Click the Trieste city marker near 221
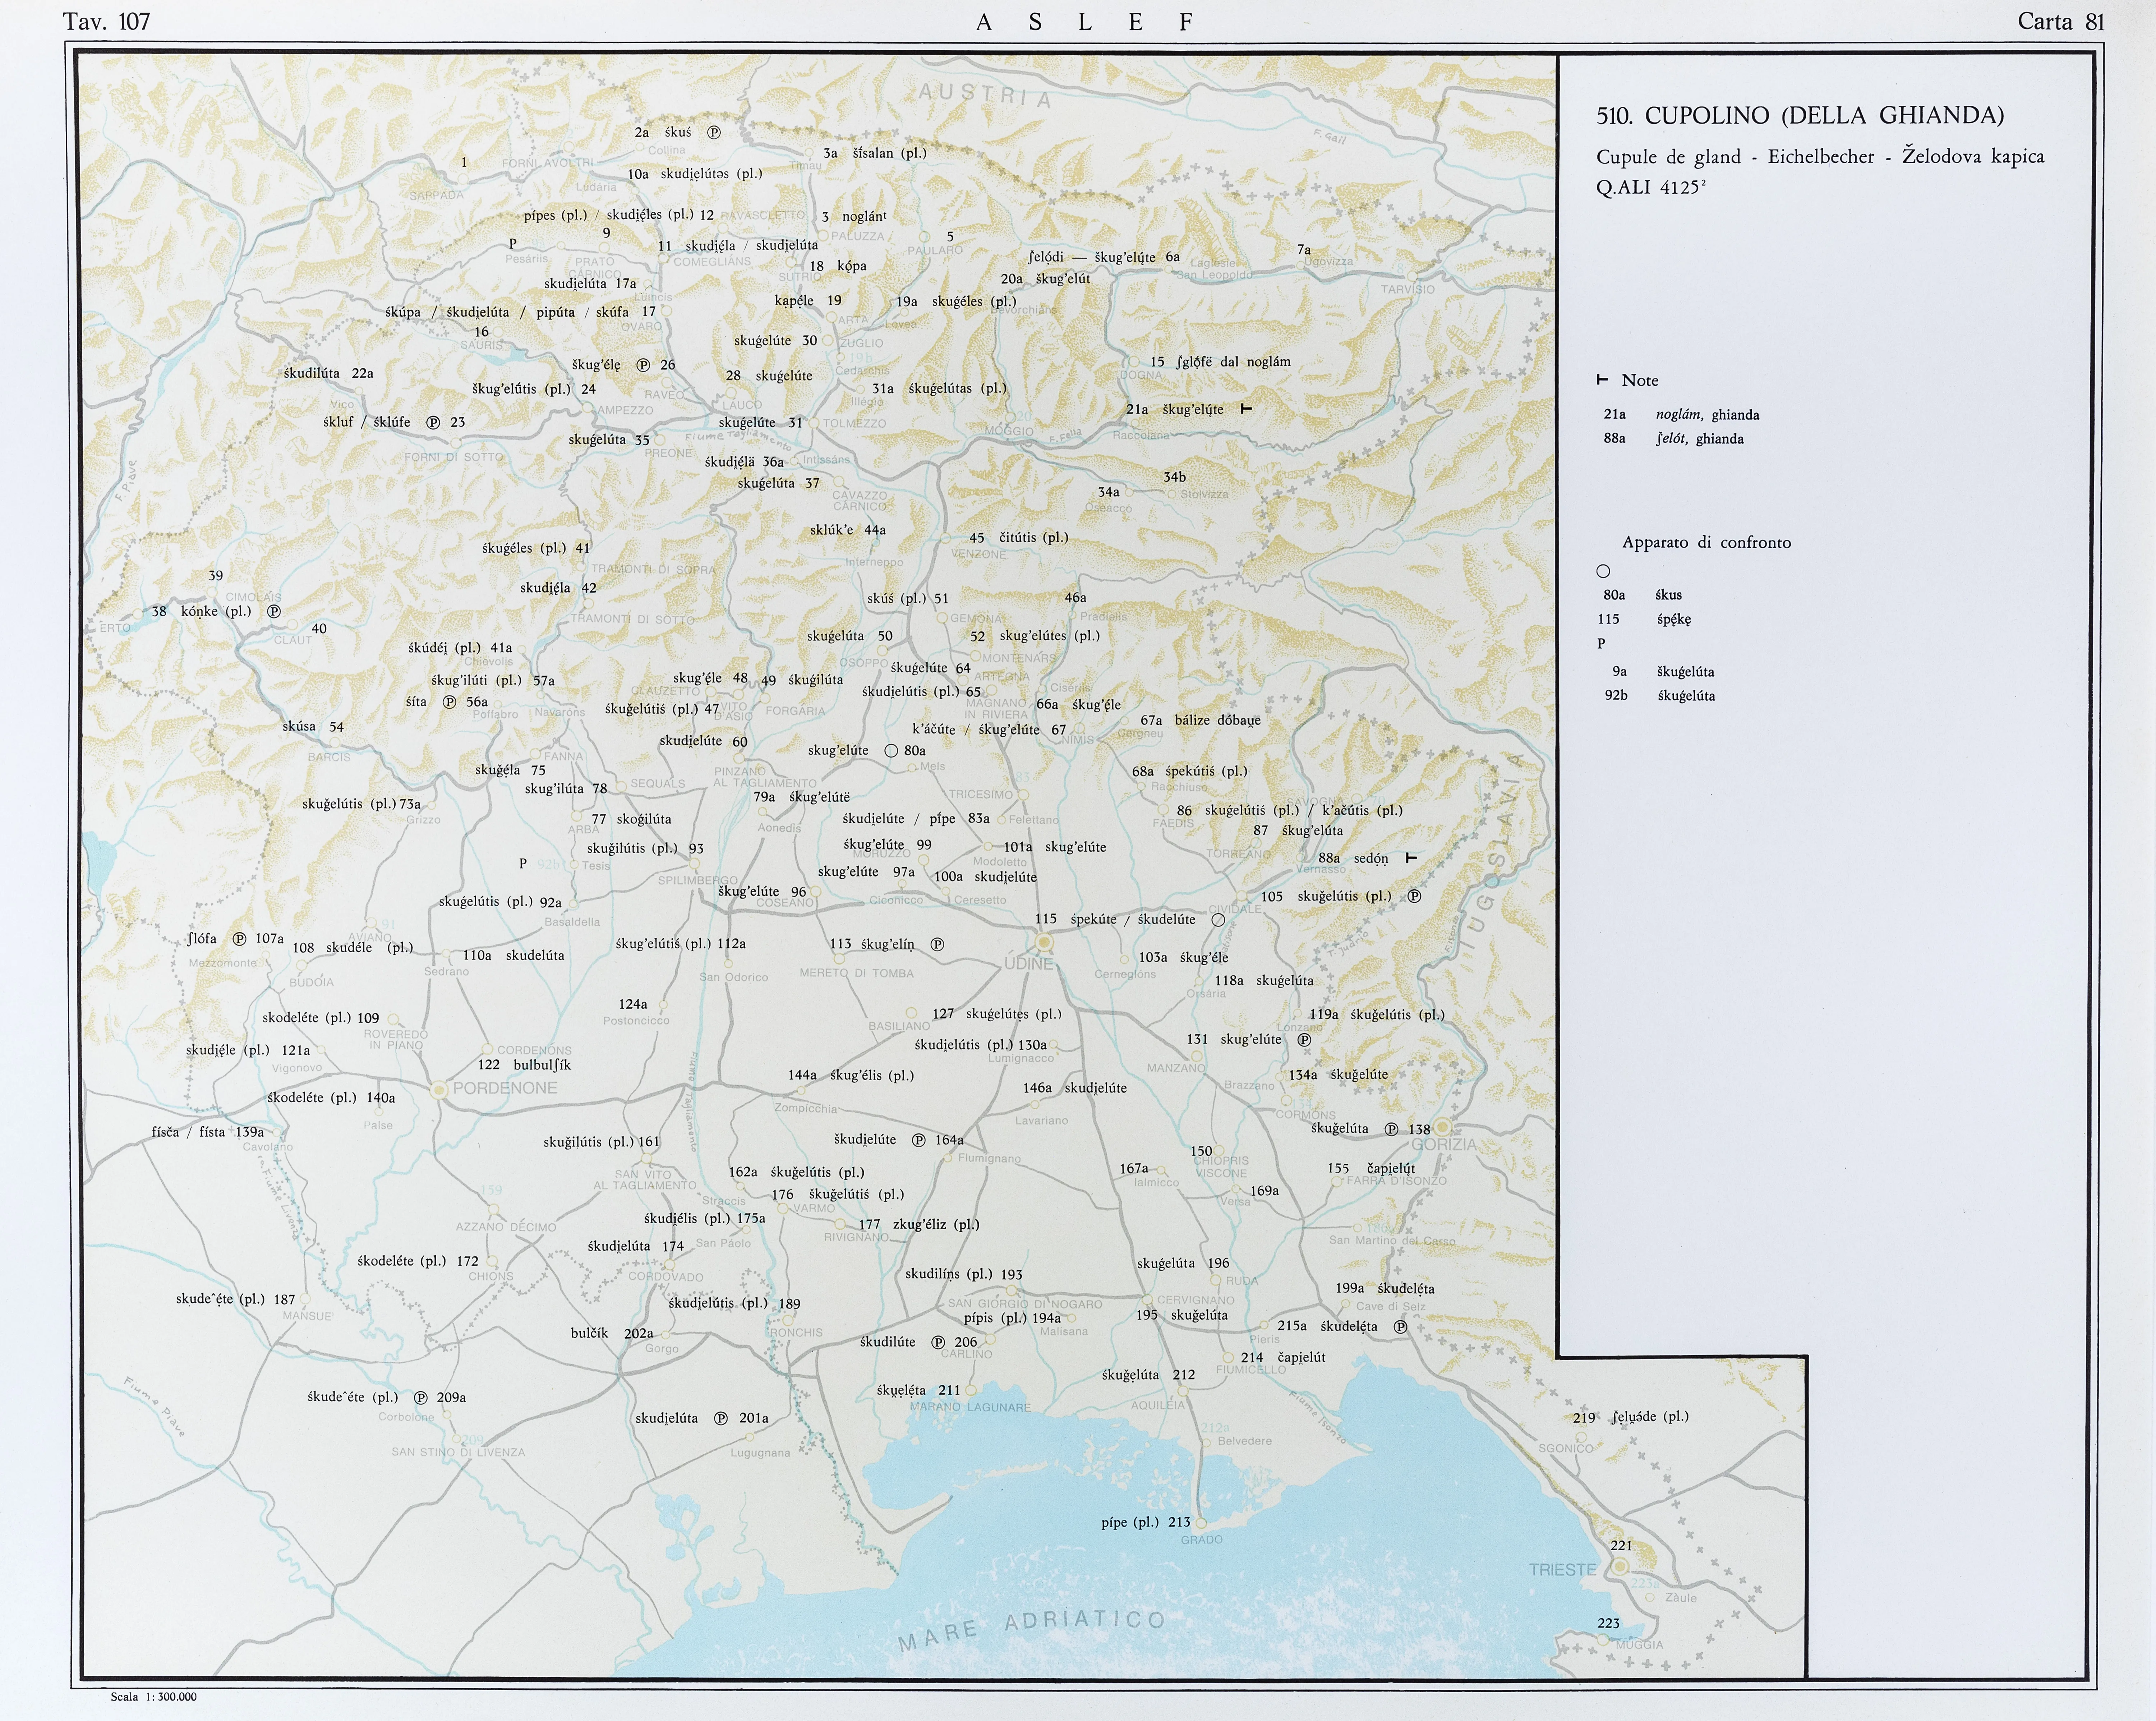The width and height of the screenshot is (2156, 1721). [1620, 1566]
